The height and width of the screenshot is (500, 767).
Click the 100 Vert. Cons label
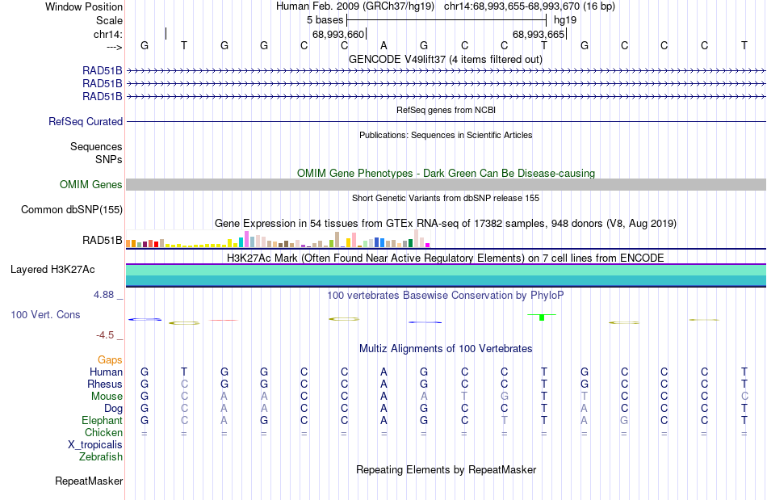45,314
